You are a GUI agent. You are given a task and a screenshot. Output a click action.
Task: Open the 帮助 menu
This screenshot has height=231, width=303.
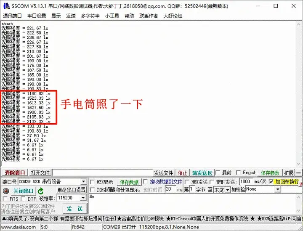[129, 16]
